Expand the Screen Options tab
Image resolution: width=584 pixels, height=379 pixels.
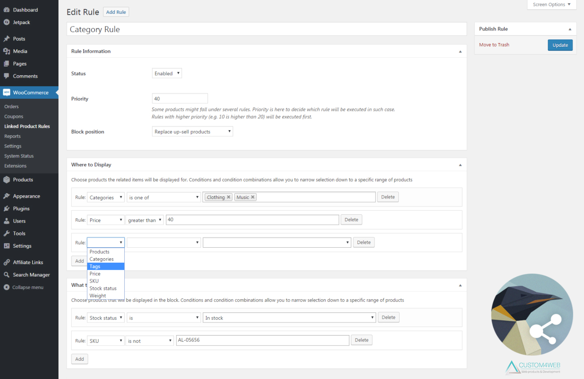tap(552, 4)
